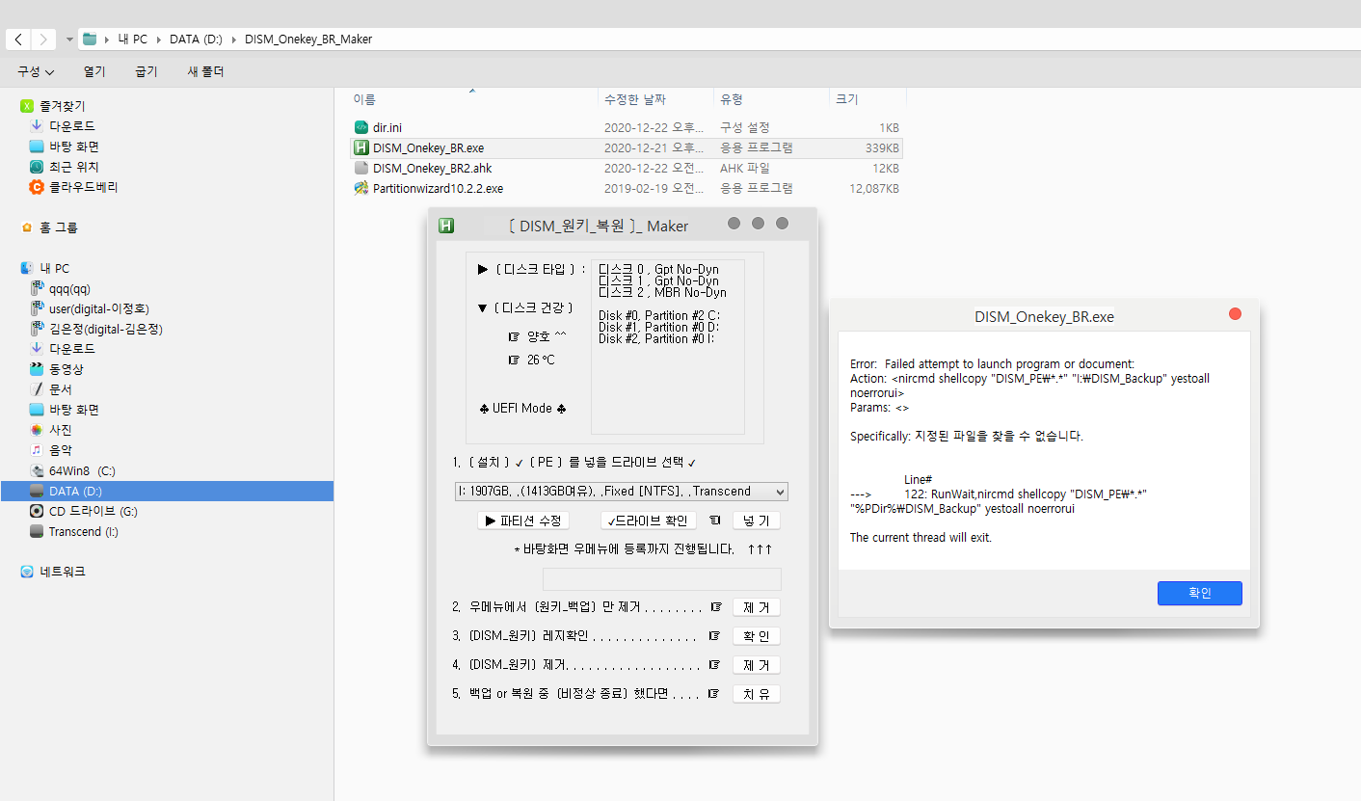This screenshot has height=801, width=1361.
Task: Click the '339KB' size cell
Action: (882, 147)
